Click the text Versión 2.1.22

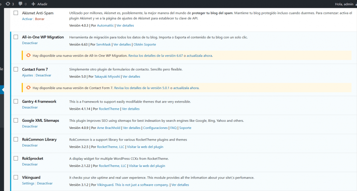[x=80, y=166]
